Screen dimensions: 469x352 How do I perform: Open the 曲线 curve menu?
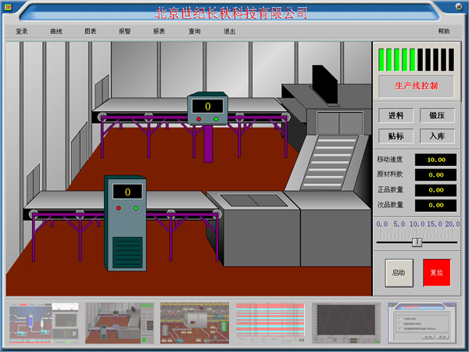[x=56, y=31]
